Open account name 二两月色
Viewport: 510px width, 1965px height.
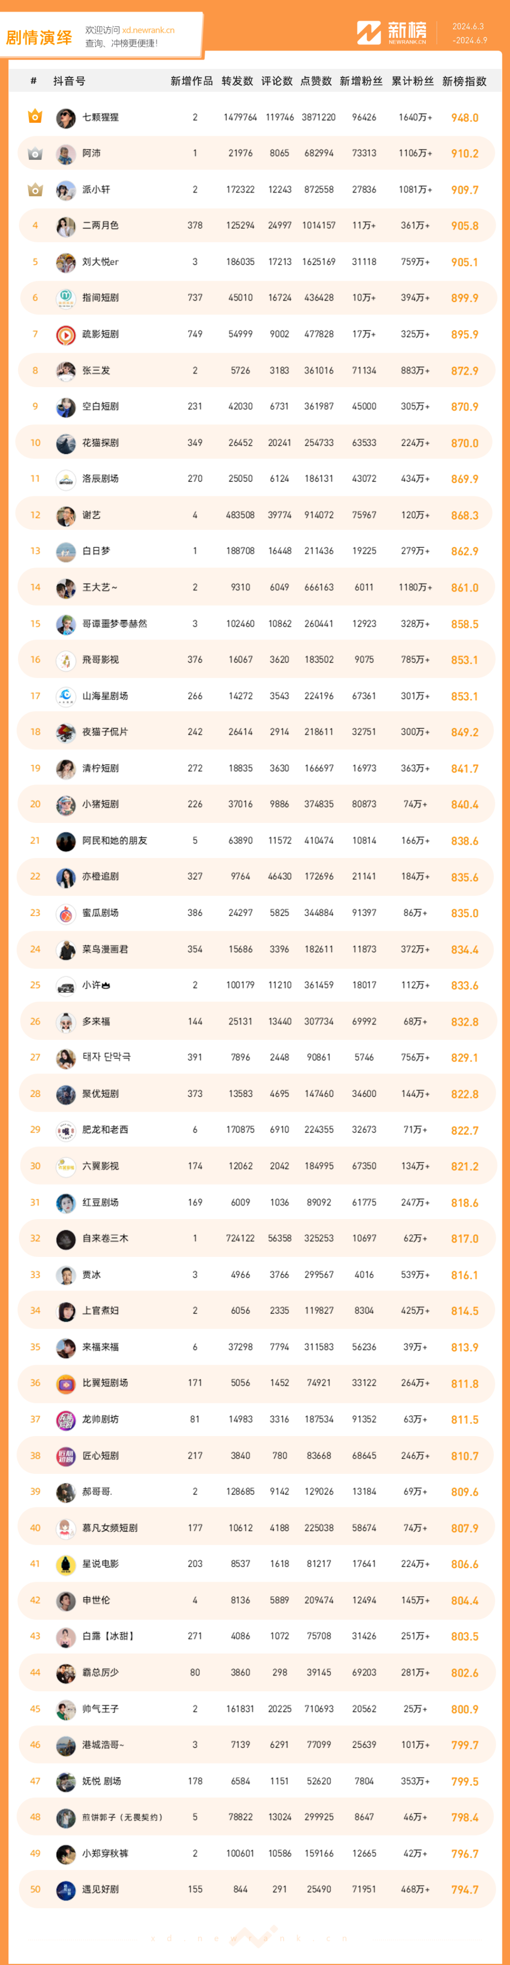tap(101, 226)
